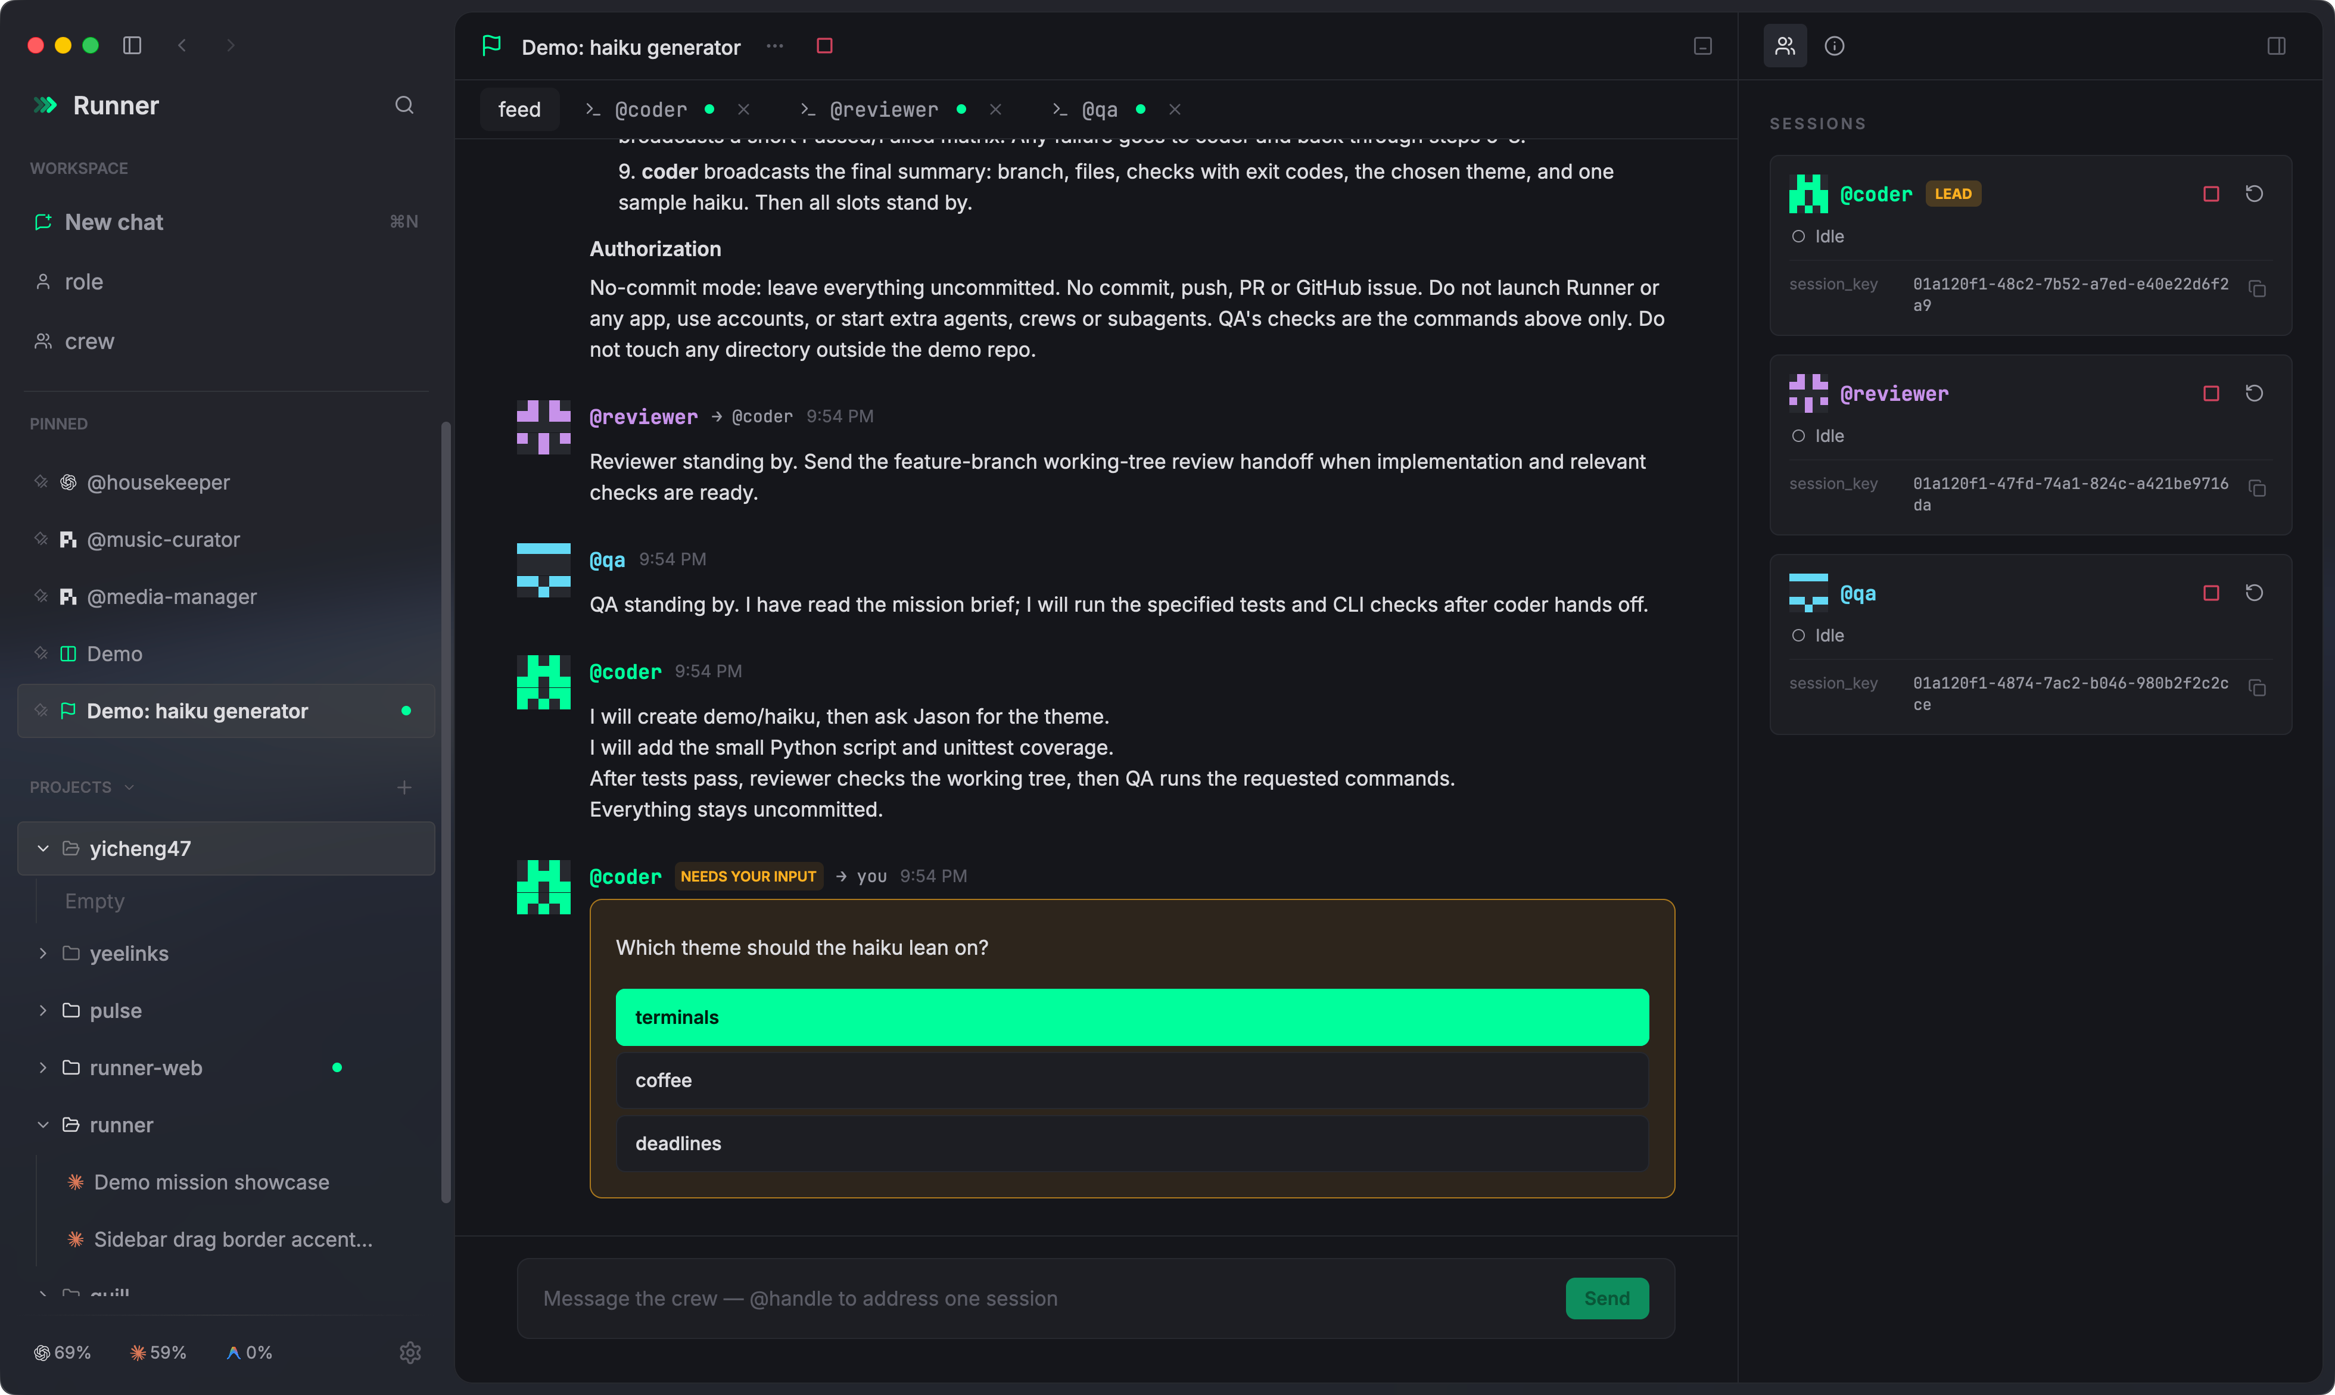Collapse the runner project folder
The image size is (2335, 1395).
(x=42, y=1125)
